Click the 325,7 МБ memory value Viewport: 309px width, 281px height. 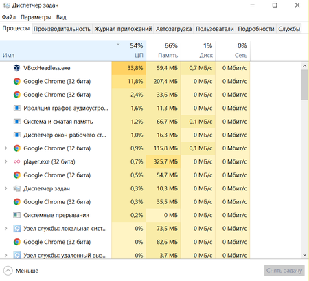click(165, 161)
